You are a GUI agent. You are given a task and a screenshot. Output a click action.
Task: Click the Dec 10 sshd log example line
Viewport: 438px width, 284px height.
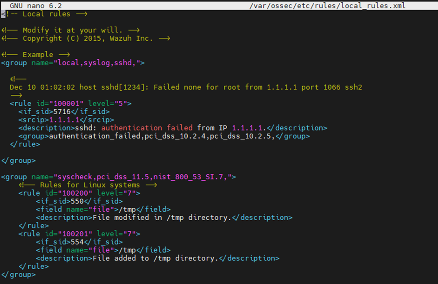pos(185,87)
